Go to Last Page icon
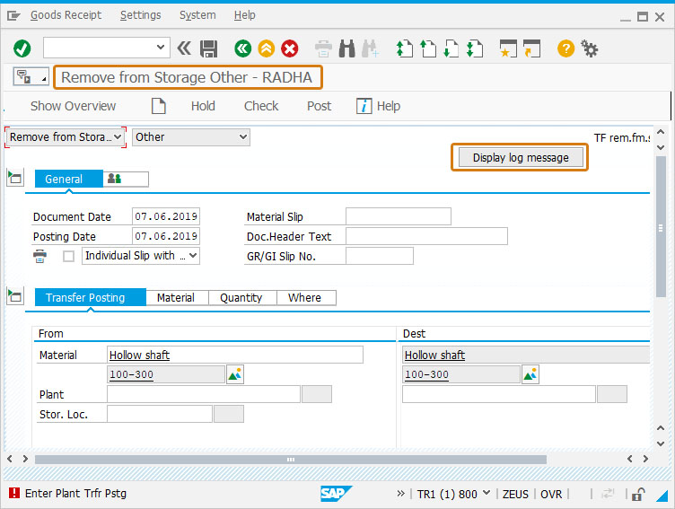The height and width of the screenshot is (509, 675). pyautogui.click(x=475, y=48)
